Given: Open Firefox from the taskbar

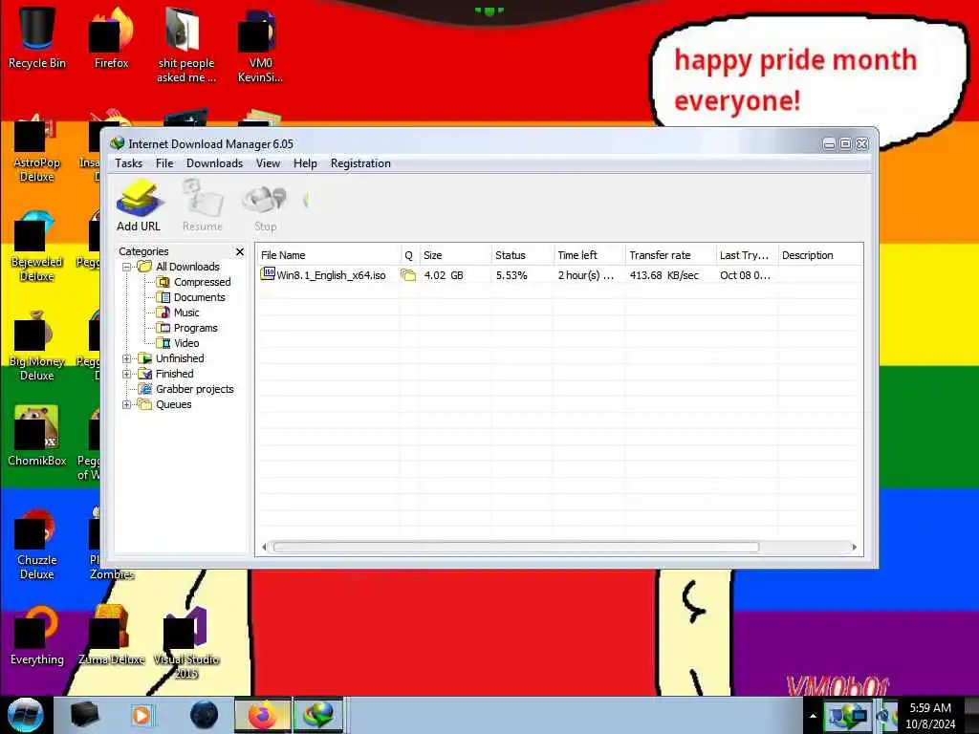Looking at the screenshot, I should click(x=263, y=715).
